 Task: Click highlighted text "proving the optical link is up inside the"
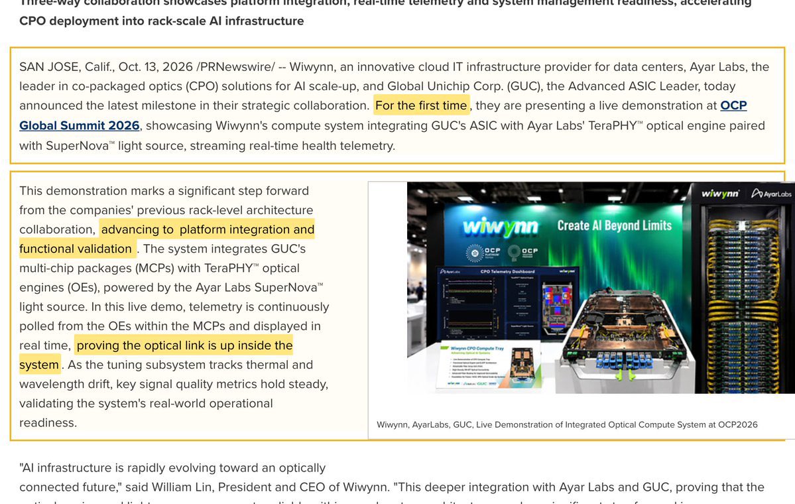[184, 346]
